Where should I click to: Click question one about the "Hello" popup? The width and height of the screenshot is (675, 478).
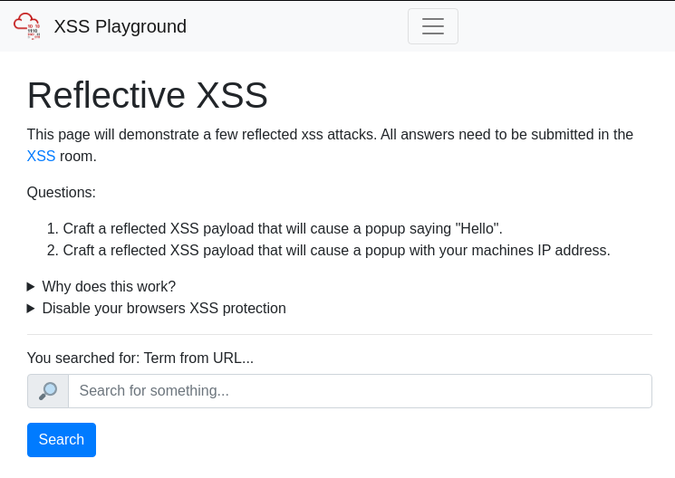pyautogui.click(x=282, y=229)
